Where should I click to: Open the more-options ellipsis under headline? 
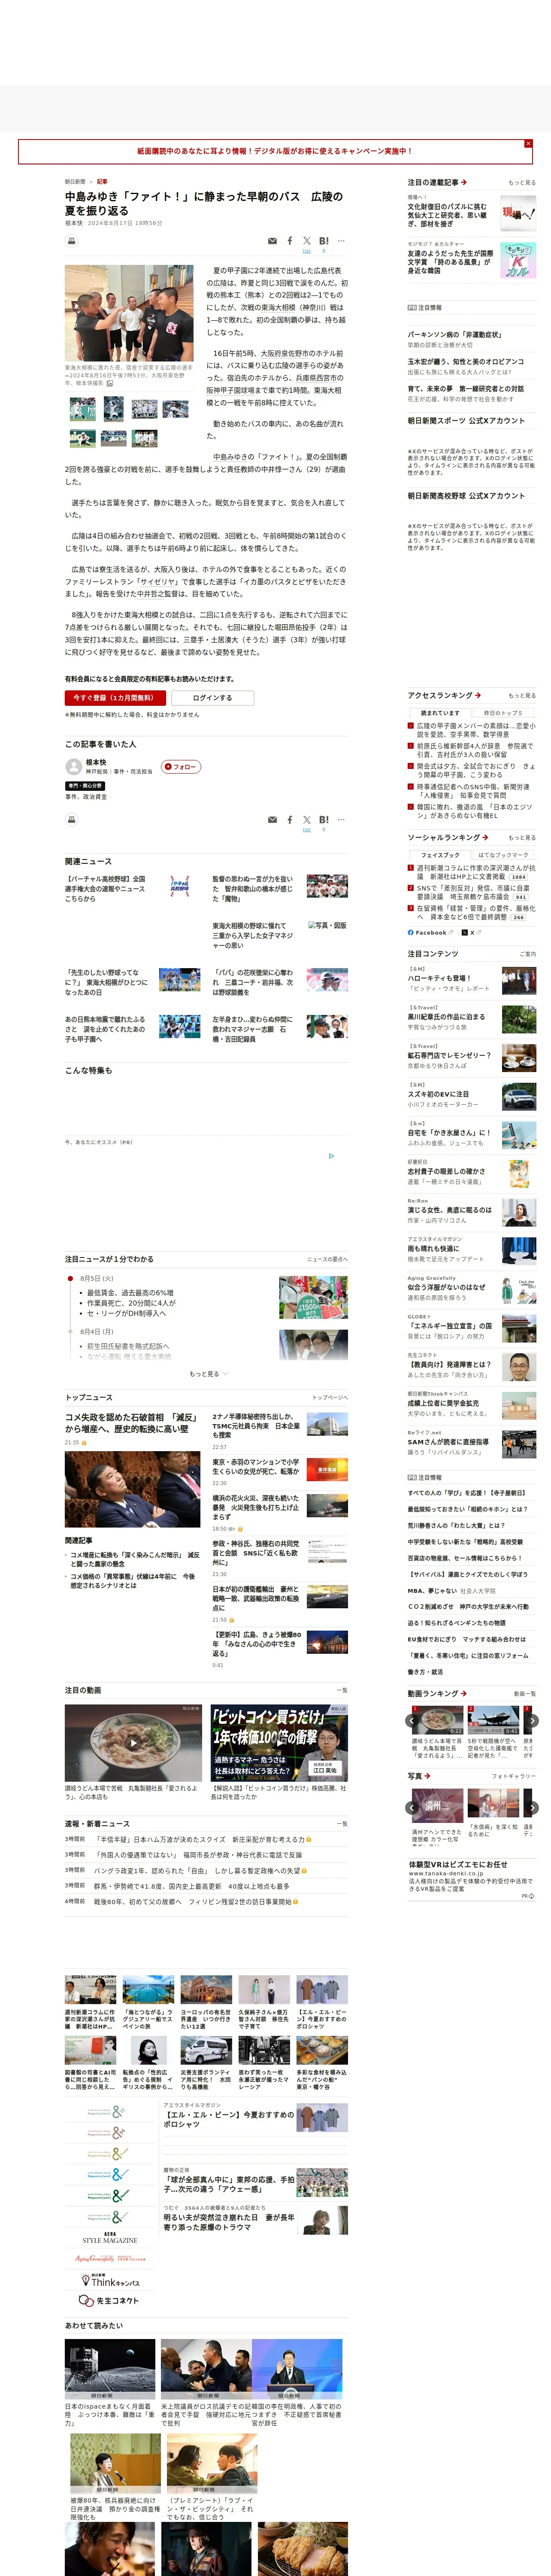pyautogui.click(x=341, y=241)
